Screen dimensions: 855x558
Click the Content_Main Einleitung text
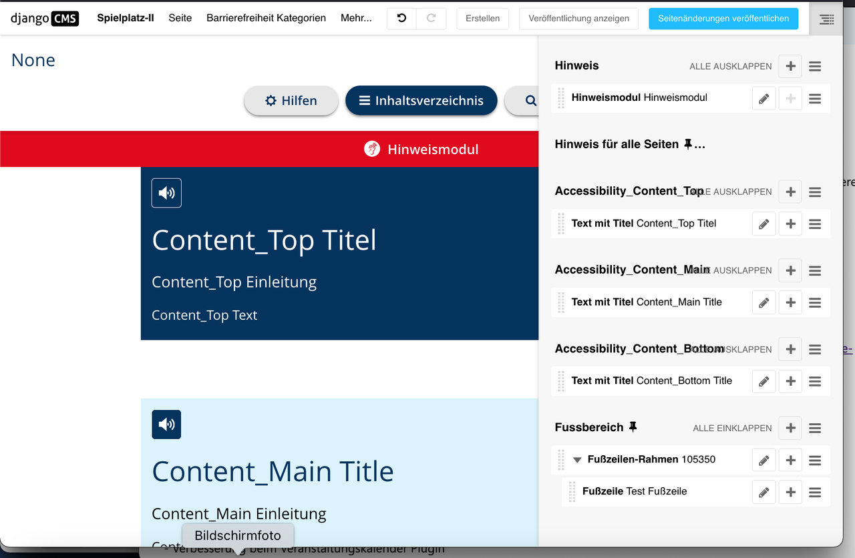[239, 514]
